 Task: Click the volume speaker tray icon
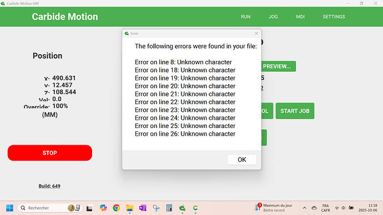pyautogui.click(x=343, y=208)
